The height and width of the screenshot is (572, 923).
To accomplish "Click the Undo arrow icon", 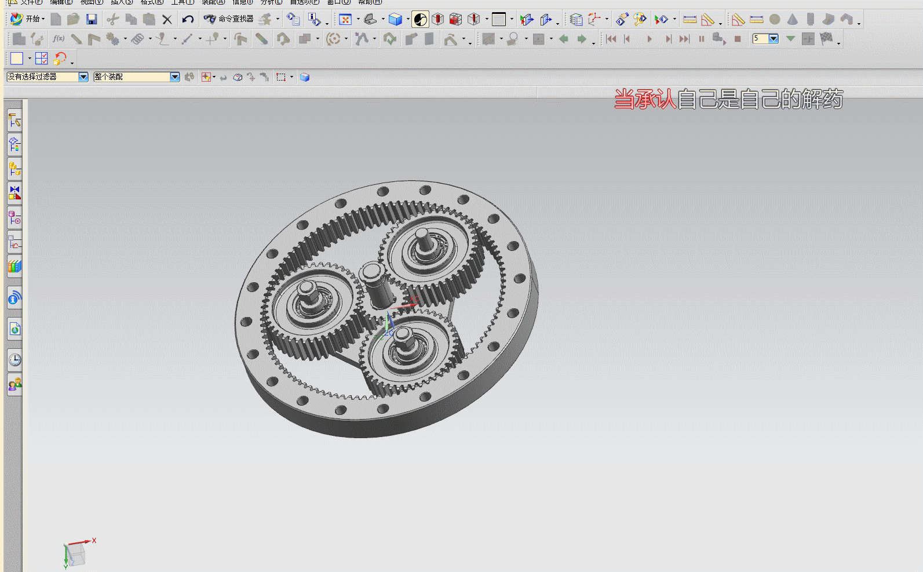I will 187,19.
